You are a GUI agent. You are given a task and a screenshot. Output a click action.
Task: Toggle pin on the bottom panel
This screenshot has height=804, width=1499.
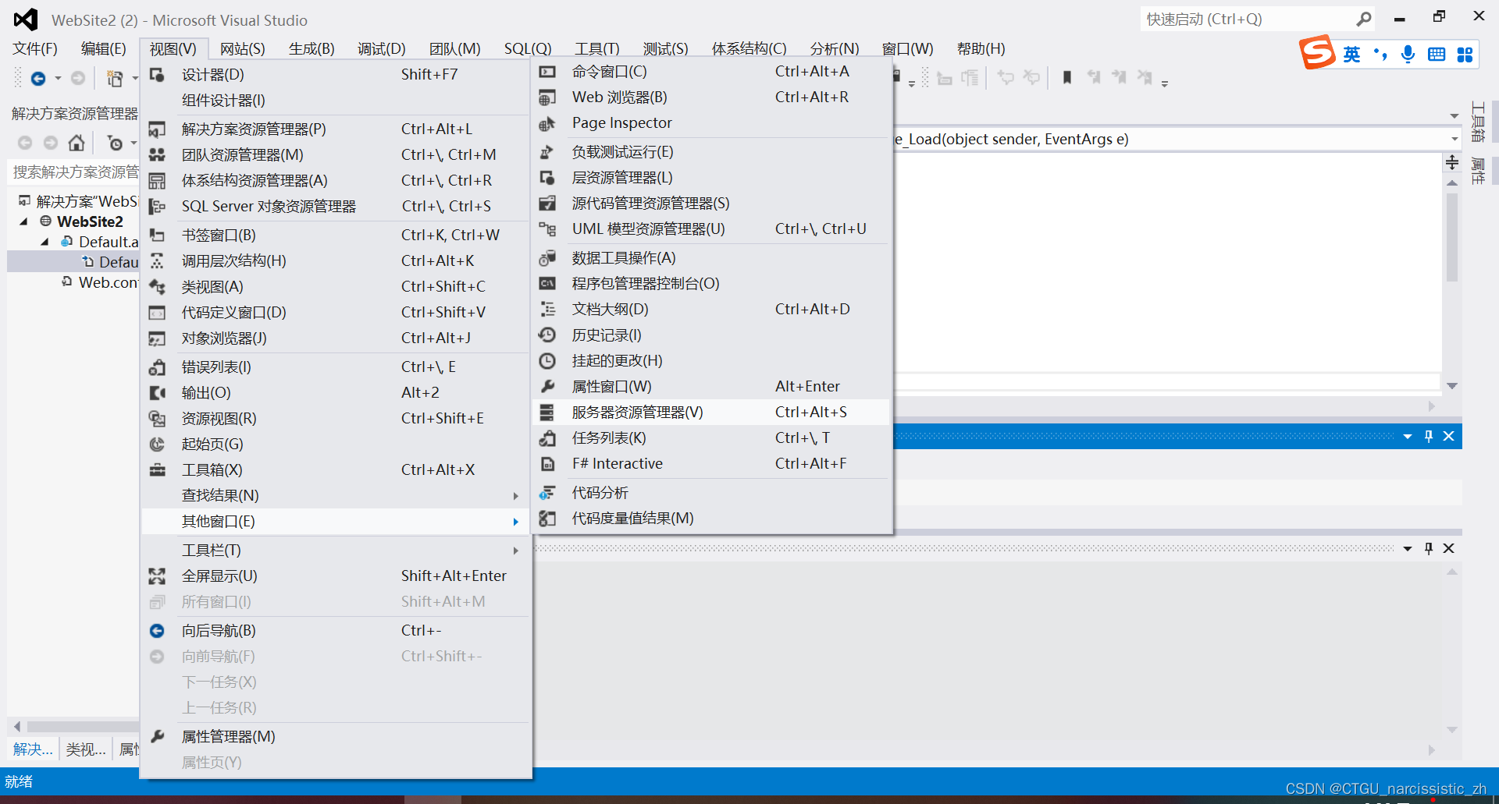1429,548
